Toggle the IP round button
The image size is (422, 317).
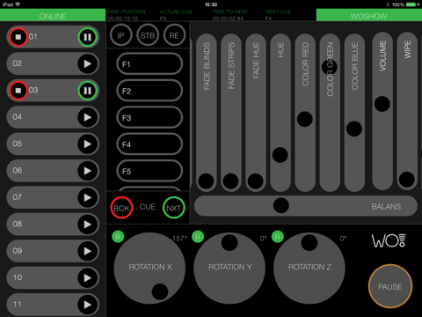[x=120, y=35]
